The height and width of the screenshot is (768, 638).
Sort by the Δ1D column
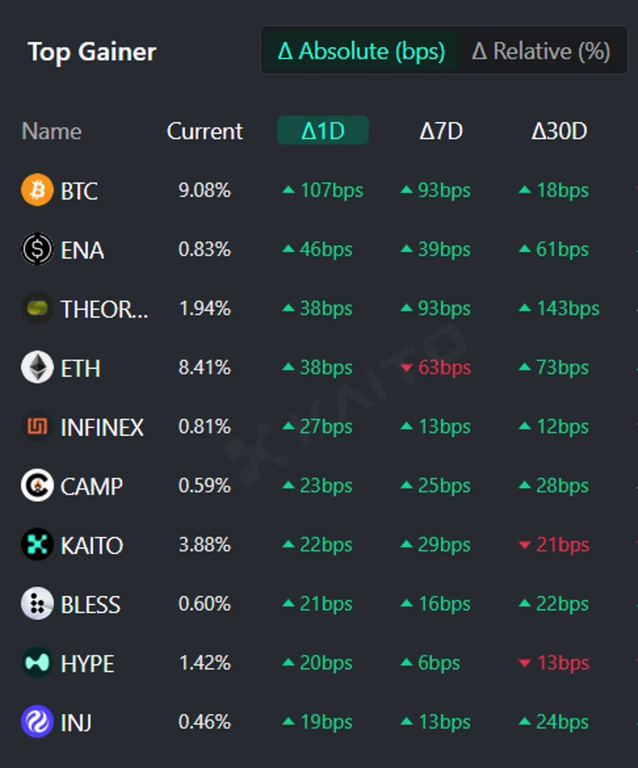click(x=322, y=131)
